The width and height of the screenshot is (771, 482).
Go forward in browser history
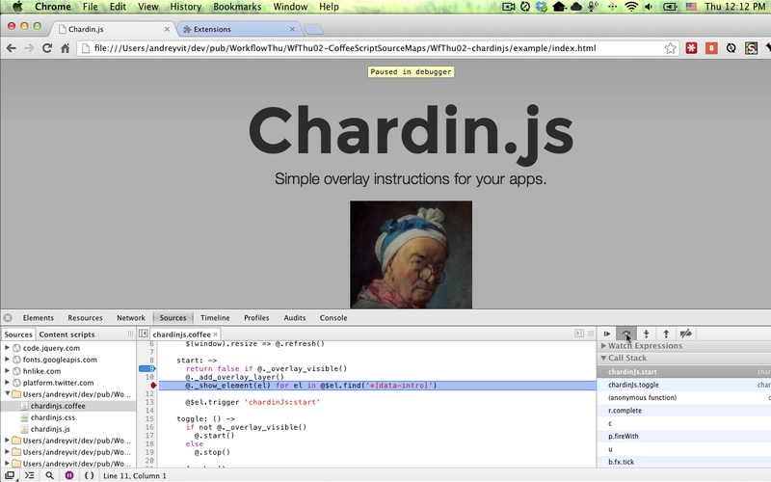pyautogui.click(x=29, y=48)
